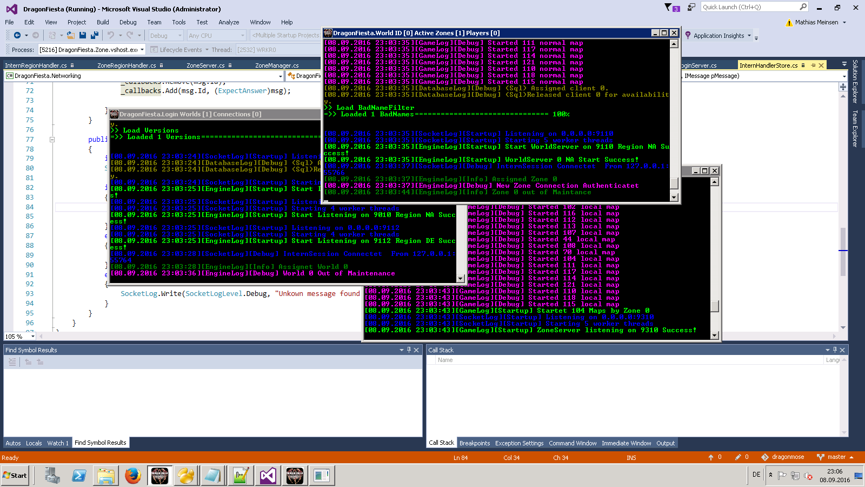
Task: Click scroll-up arrow in World console window
Action: (x=674, y=44)
